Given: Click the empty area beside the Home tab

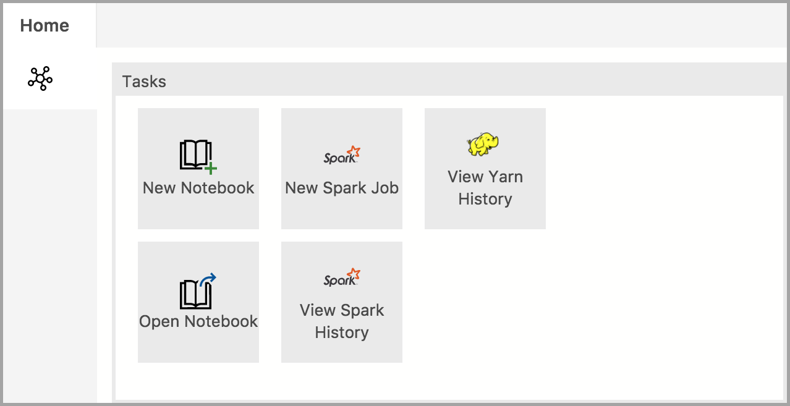Looking at the screenshot, I should [442, 25].
